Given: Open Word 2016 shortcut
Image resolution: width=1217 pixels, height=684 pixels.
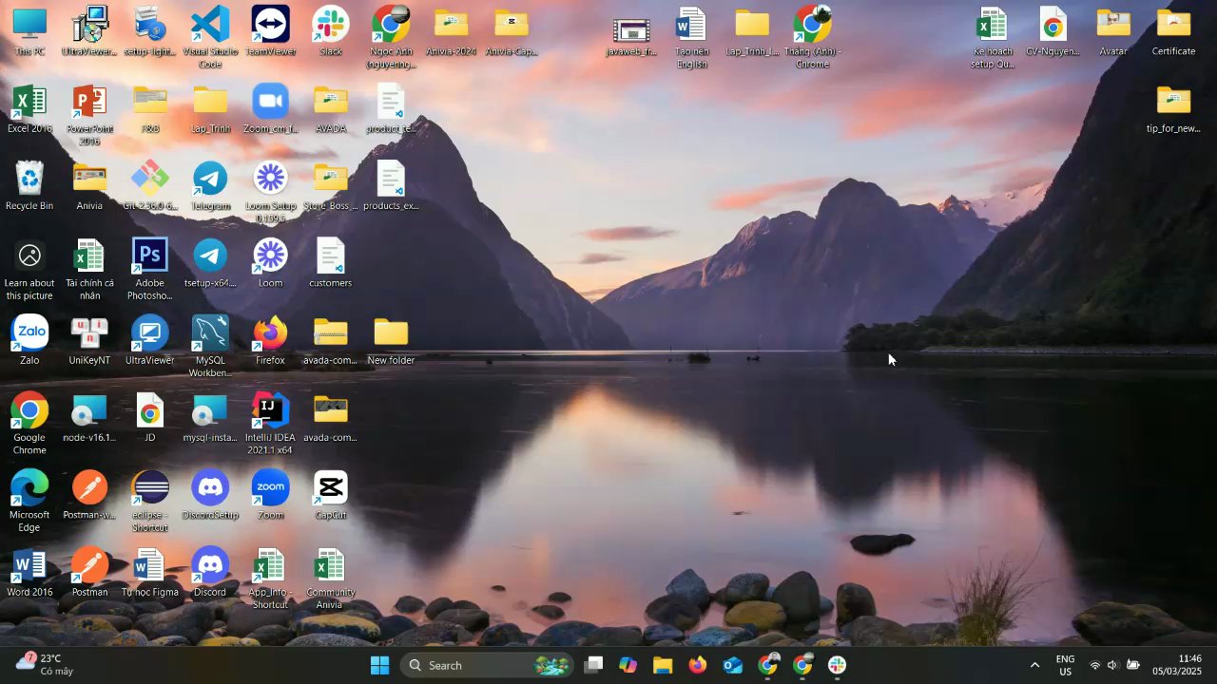Looking at the screenshot, I should (29, 572).
